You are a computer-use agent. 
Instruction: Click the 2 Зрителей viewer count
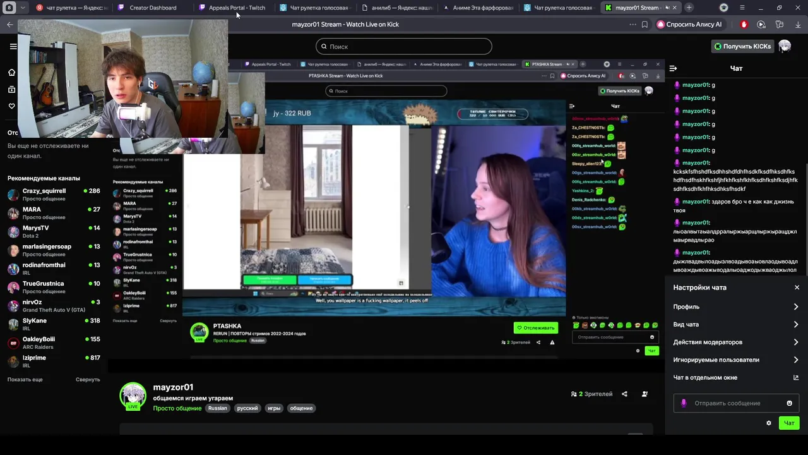(x=591, y=394)
